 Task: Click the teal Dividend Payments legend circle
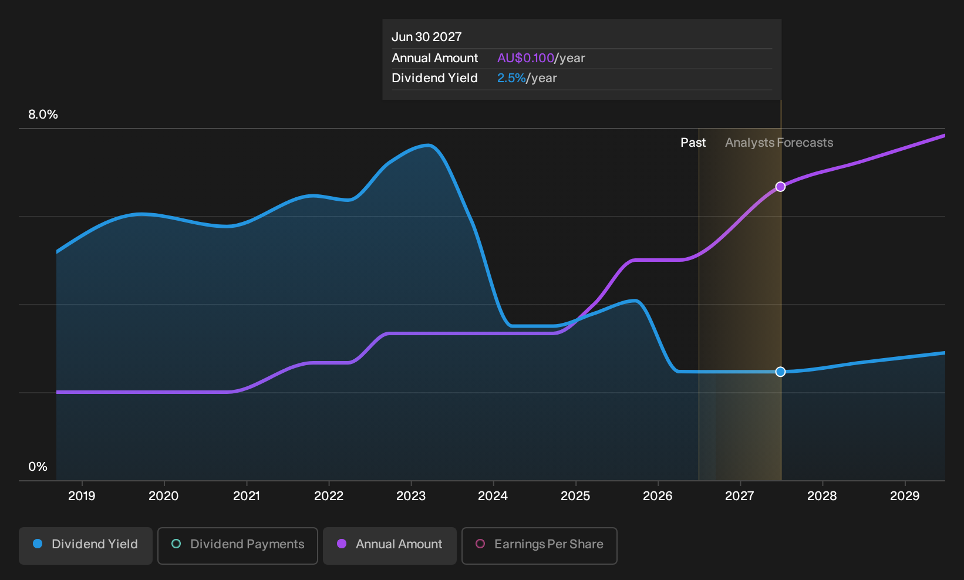(x=176, y=544)
